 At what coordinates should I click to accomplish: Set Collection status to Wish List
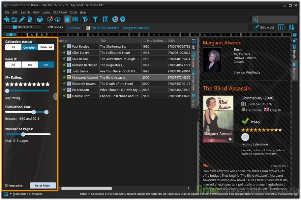(46, 47)
